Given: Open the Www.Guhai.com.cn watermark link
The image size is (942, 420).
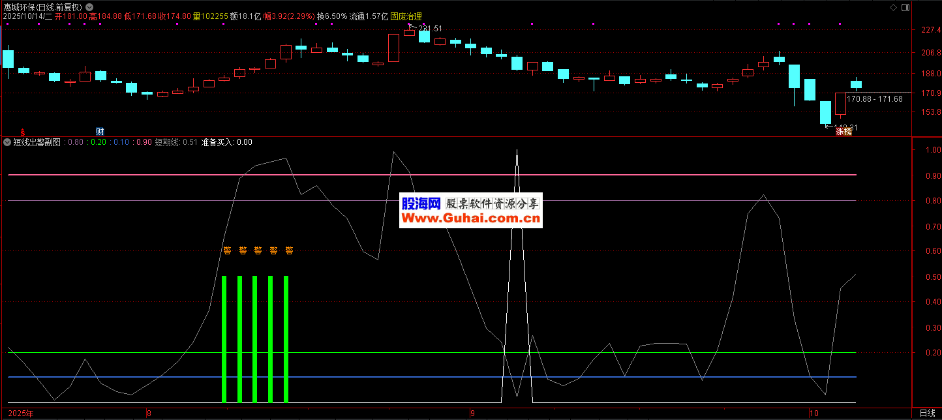Looking at the screenshot, I should click(471, 219).
